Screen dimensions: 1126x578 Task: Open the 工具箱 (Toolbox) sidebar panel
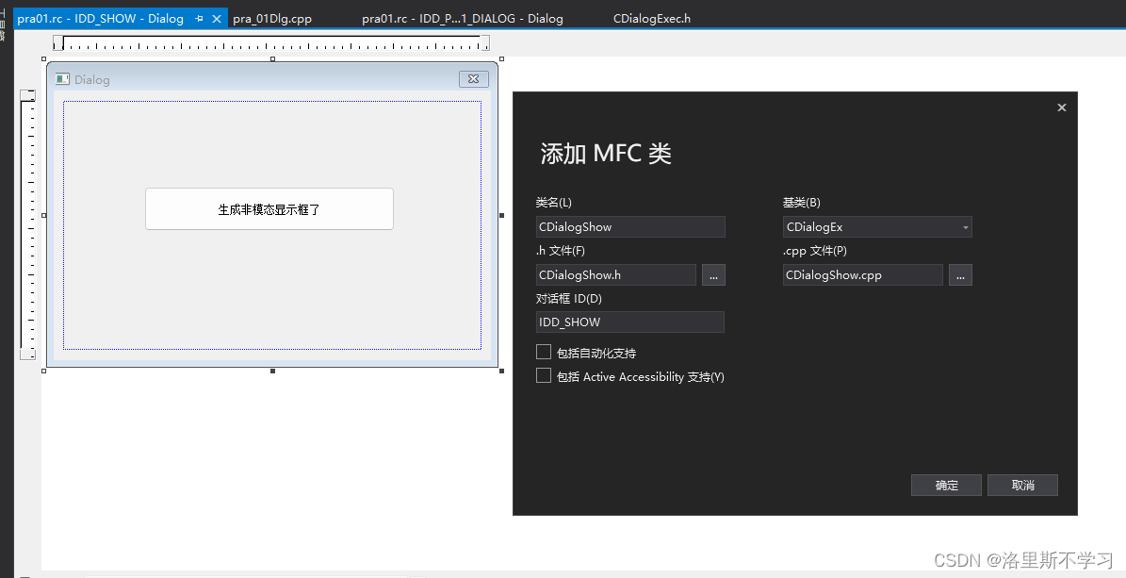tap(6, 21)
